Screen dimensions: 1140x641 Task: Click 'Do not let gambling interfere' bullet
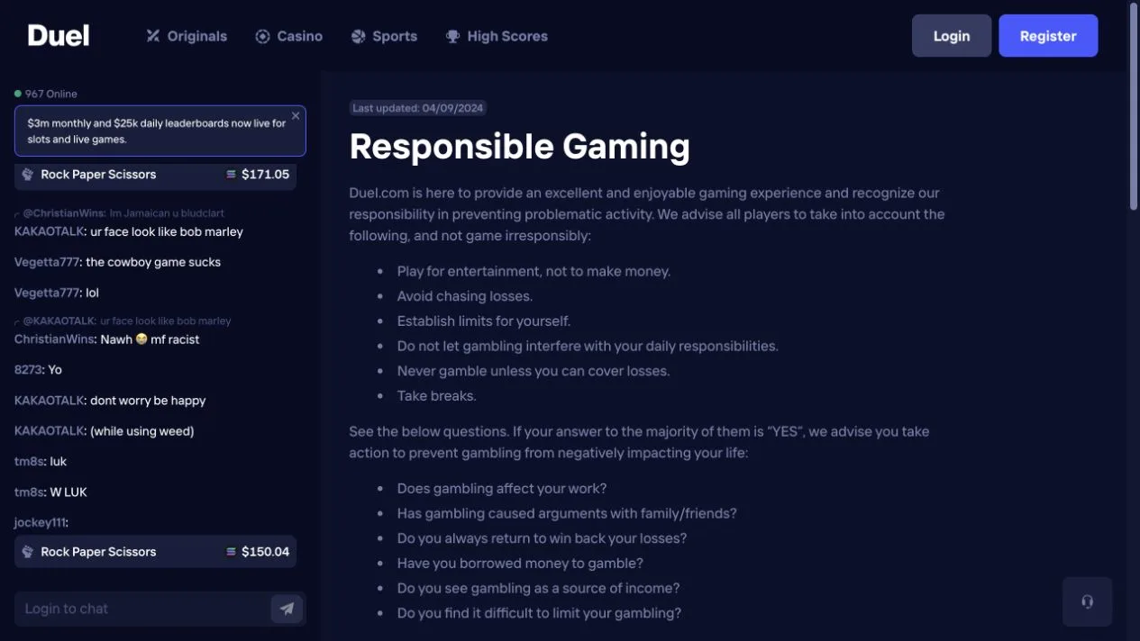(588, 346)
